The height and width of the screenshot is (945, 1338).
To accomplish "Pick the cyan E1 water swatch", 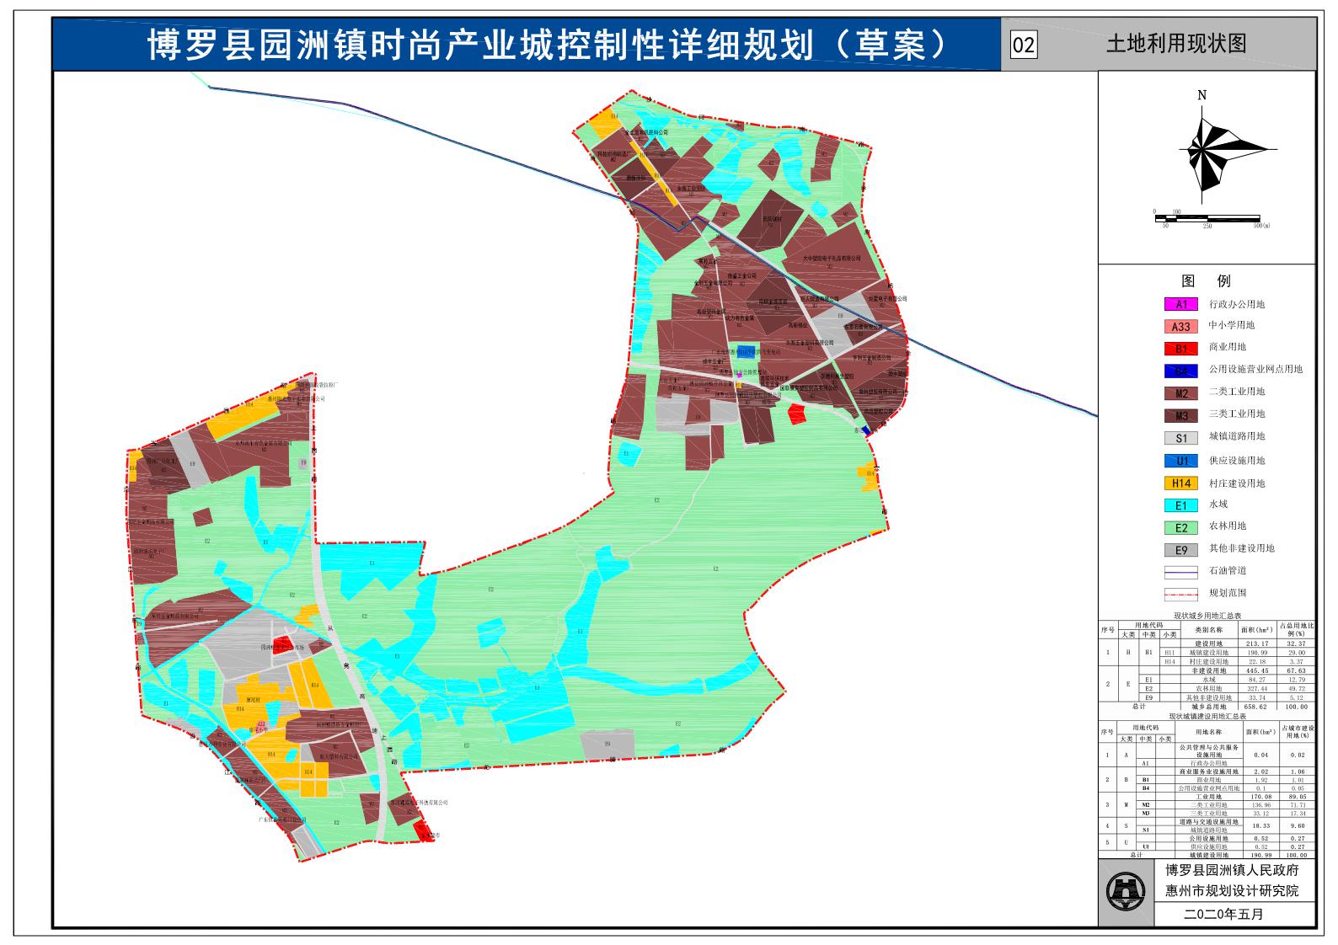I will (x=1180, y=505).
